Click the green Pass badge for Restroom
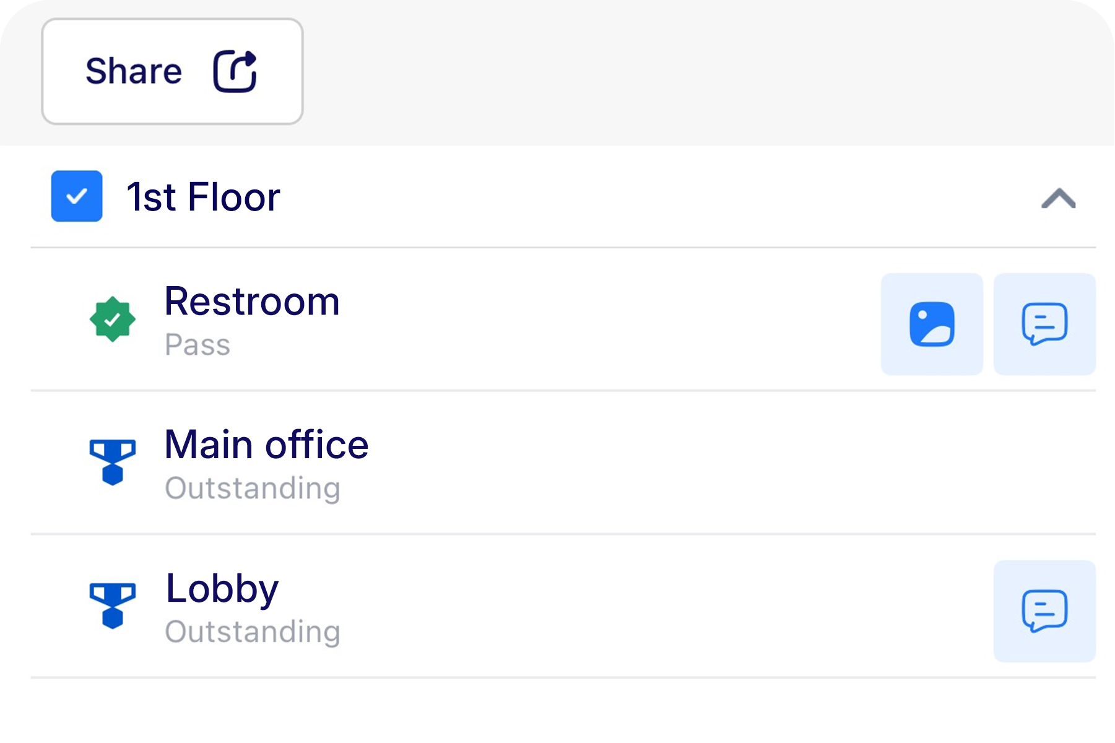The height and width of the screenshot is (743, 1115). tap(113, 319)
